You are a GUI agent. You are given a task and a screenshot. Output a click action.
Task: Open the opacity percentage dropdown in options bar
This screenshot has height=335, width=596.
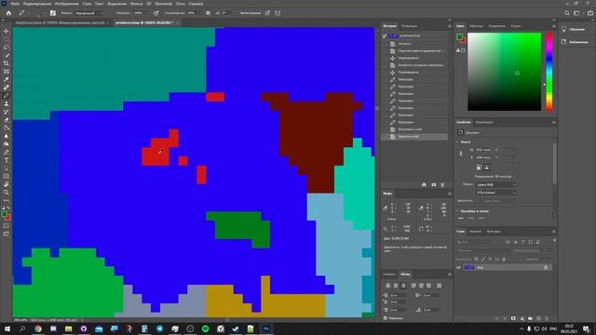click(x=147, y=13)
